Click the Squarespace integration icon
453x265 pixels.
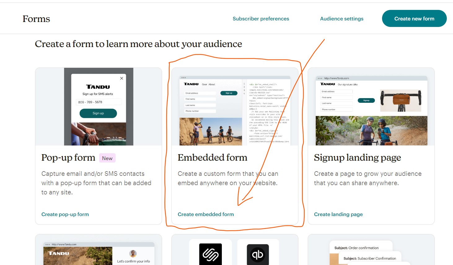[210, 254]
